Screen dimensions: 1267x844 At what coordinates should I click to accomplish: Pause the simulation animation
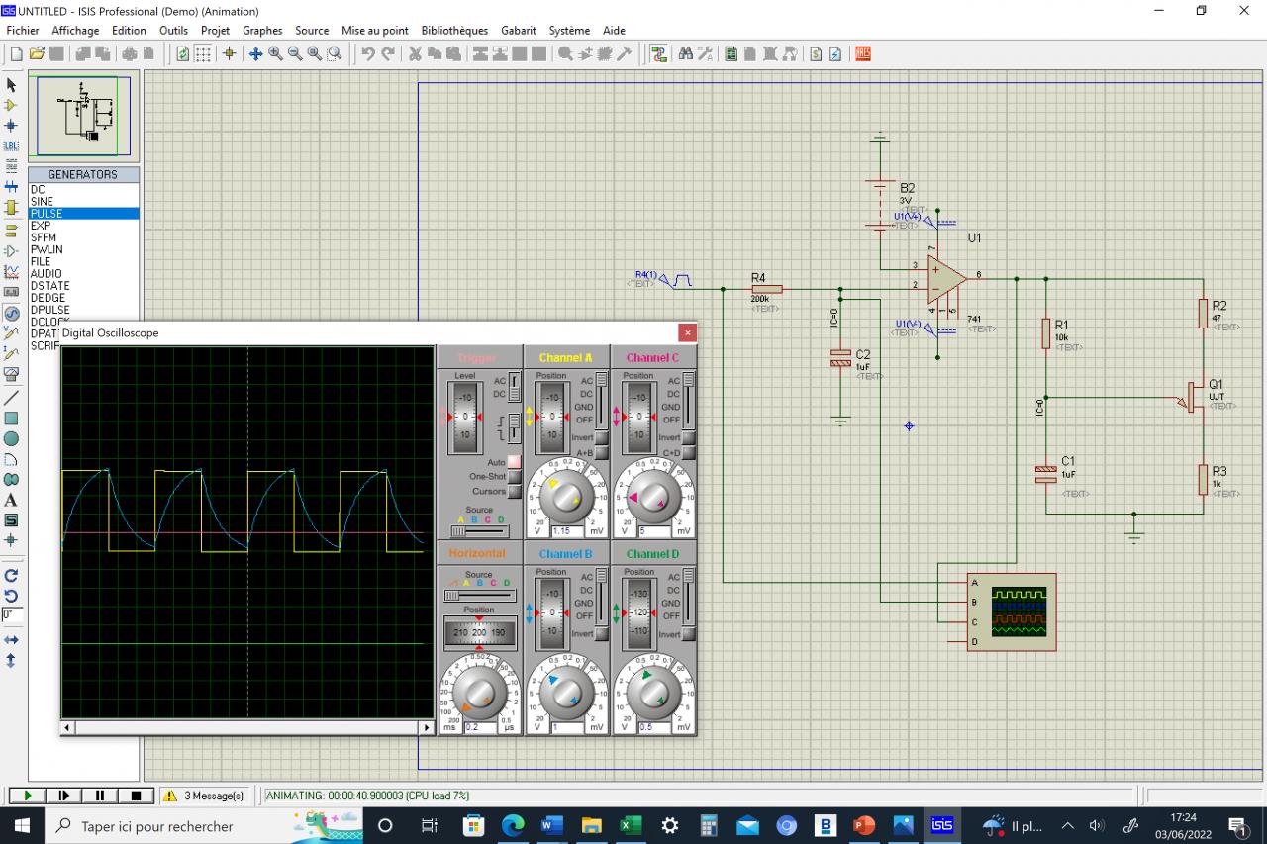pyautogui.click(x=100, y=796)
